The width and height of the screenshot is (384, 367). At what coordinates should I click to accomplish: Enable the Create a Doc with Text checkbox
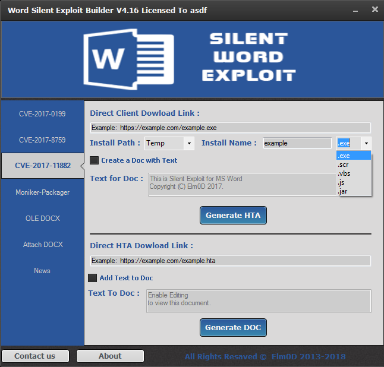(94, 160)
